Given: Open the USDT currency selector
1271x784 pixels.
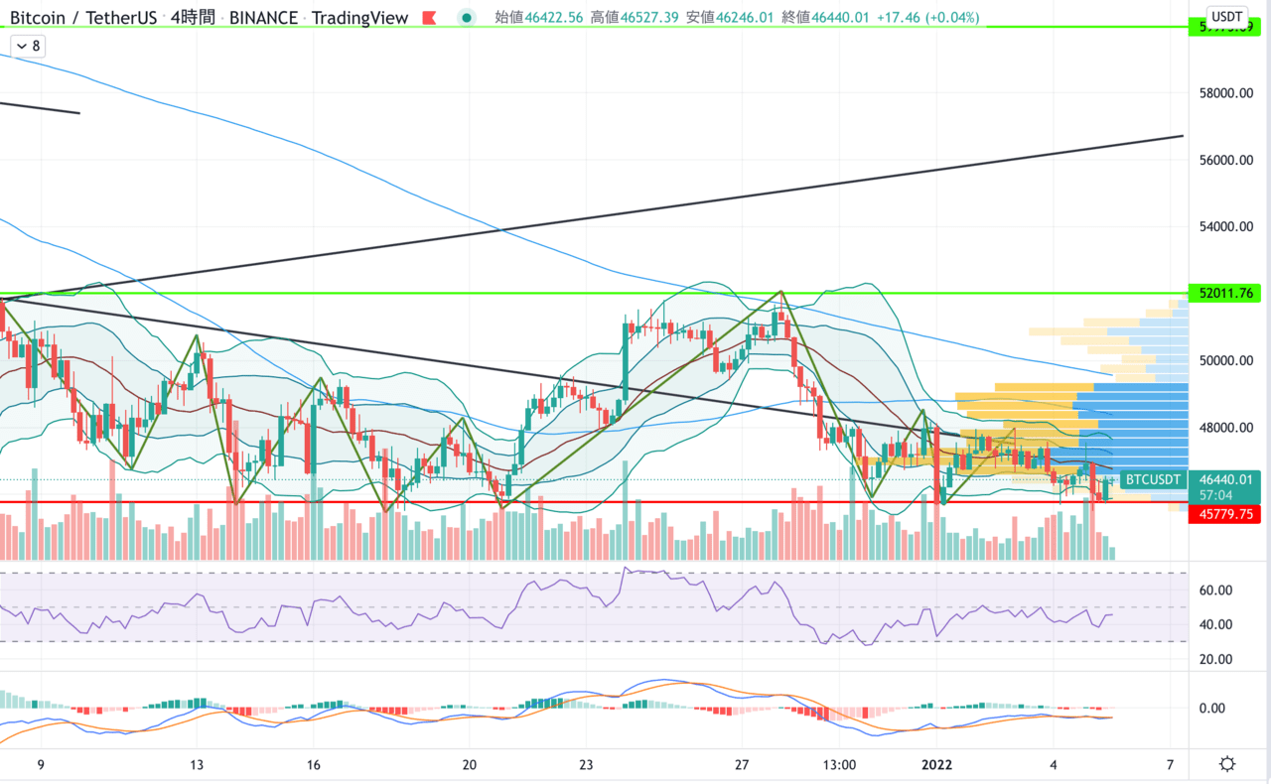Looking at the screenshot, I should [1227, 17].
